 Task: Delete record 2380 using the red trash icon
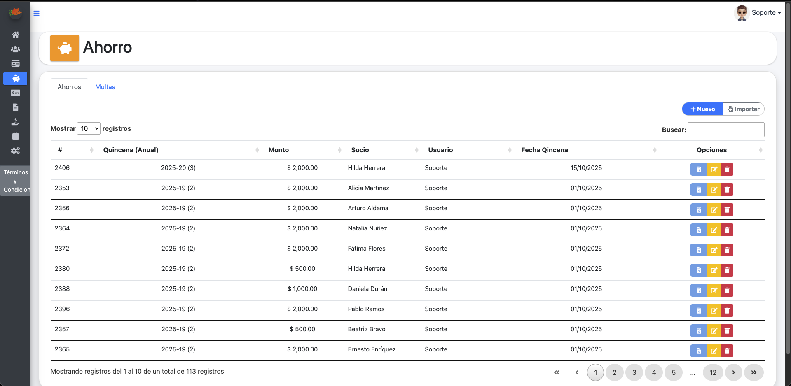pyautogui.click(x=727, y=270)
